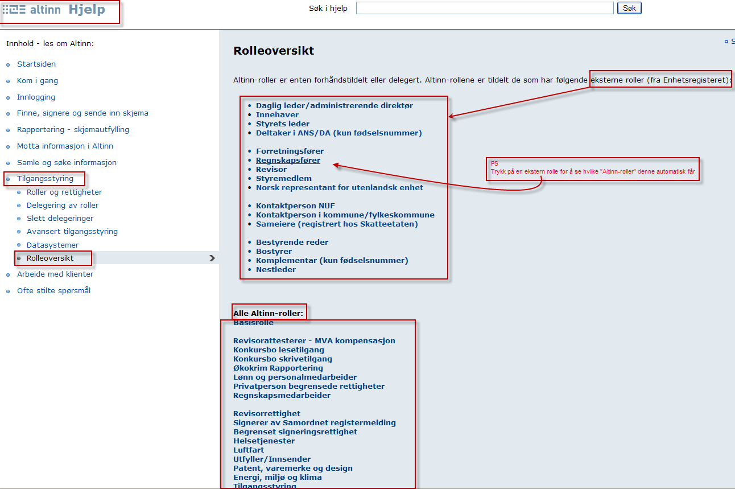Open Slett delegeringer subpage
735x489 pixels.
(60, 219)
